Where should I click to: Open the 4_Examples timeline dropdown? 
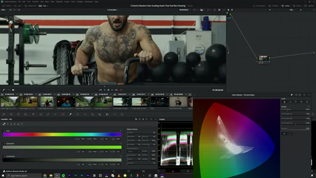tap(113, 10)
